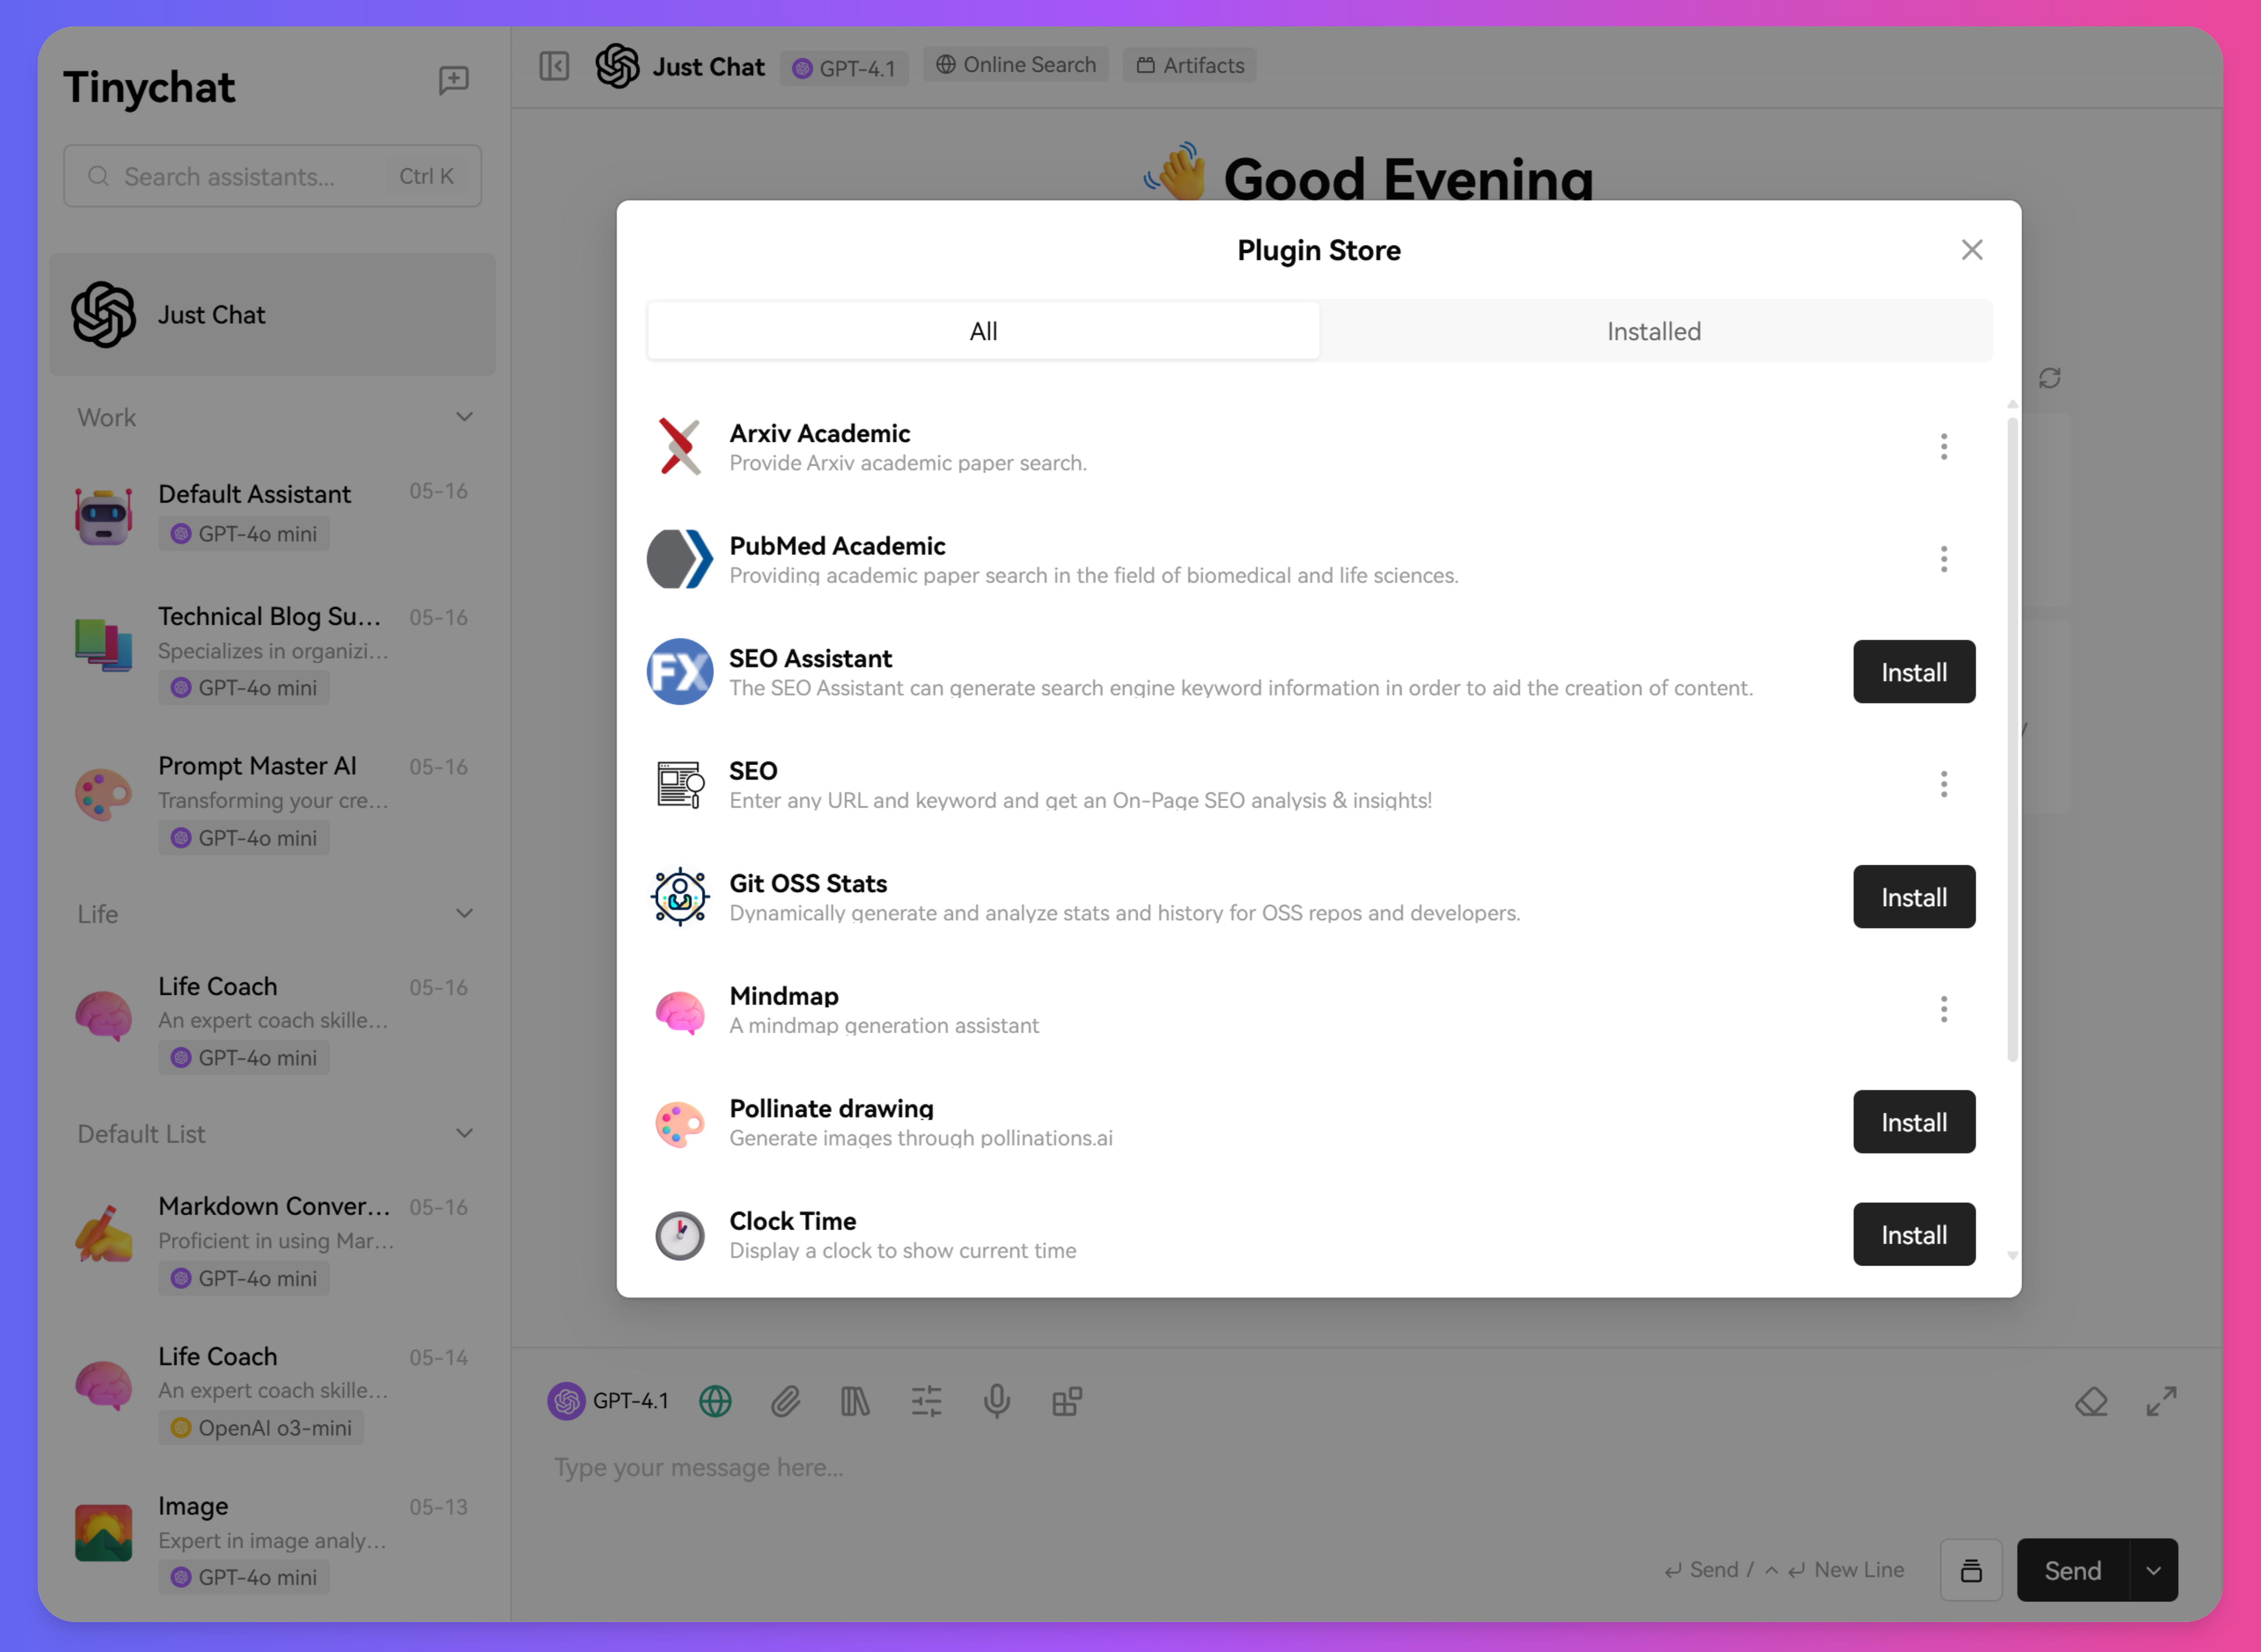Switch to the Installed plugins tab

[1654, 331]
